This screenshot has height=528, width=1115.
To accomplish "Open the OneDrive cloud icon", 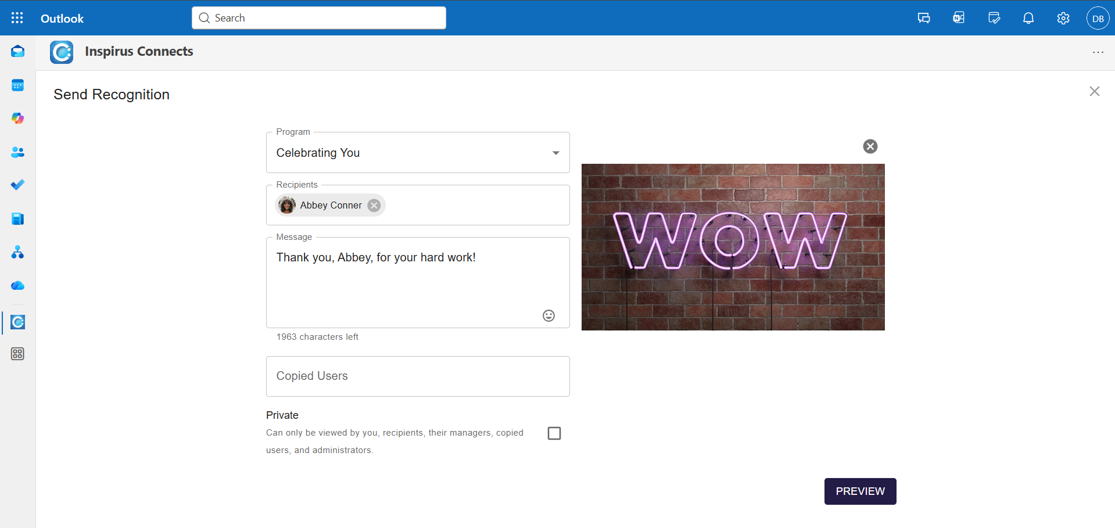I will [17, 286].
